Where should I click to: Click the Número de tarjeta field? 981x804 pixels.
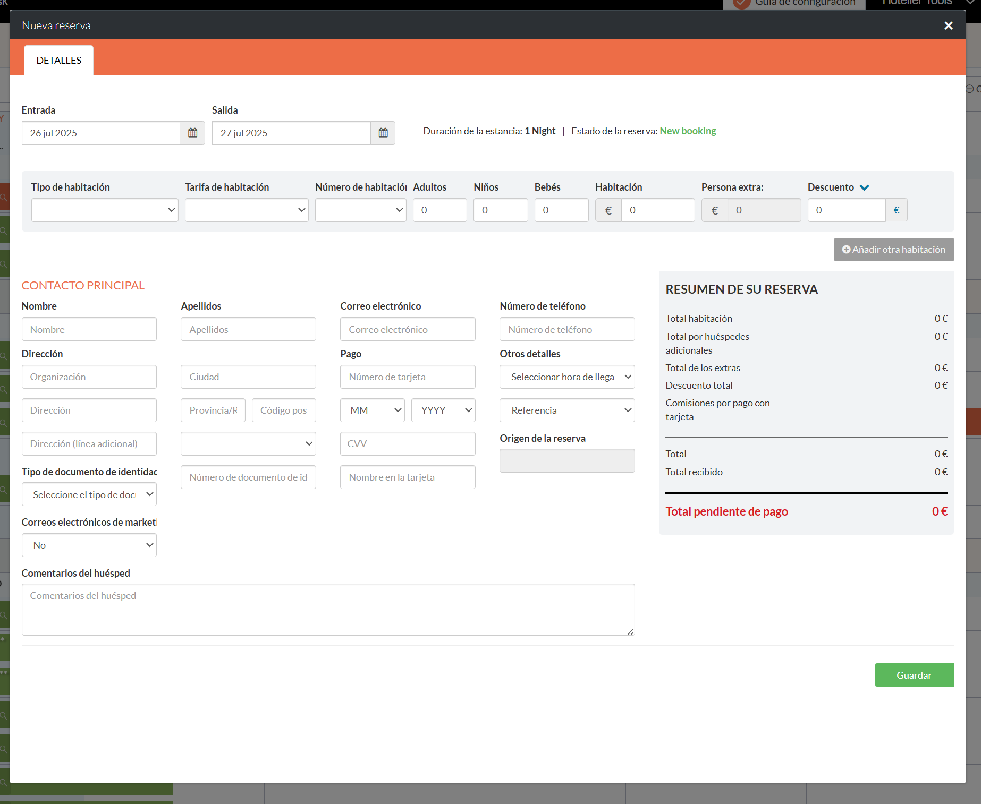pyautogui.click(x=408, y=377)
